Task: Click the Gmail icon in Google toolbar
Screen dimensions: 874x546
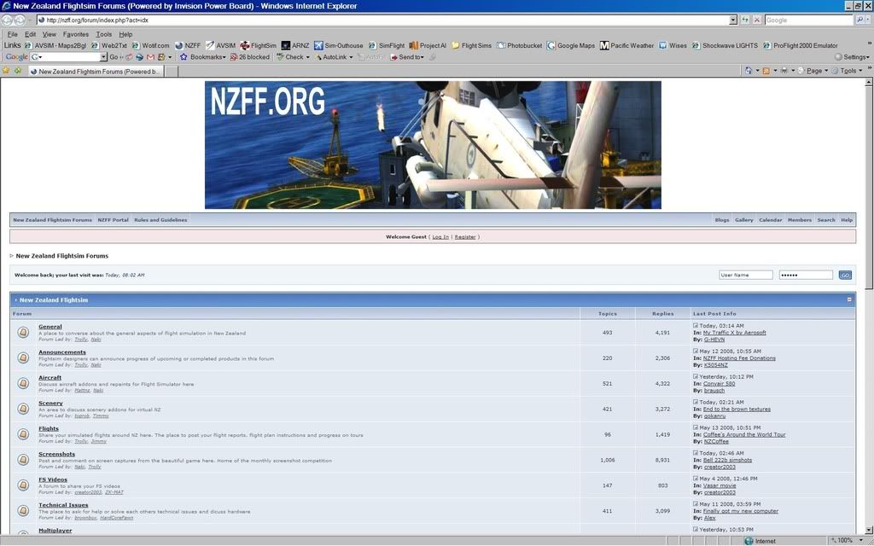Action: [x=150, y=57]
